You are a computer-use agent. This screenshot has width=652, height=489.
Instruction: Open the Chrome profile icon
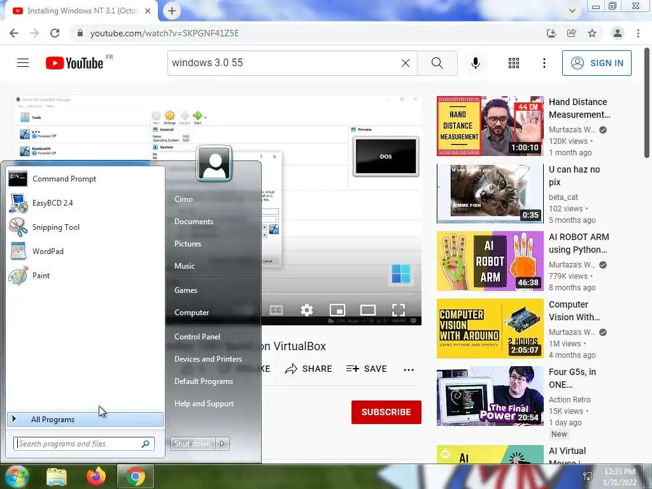[x=618, y=33]
